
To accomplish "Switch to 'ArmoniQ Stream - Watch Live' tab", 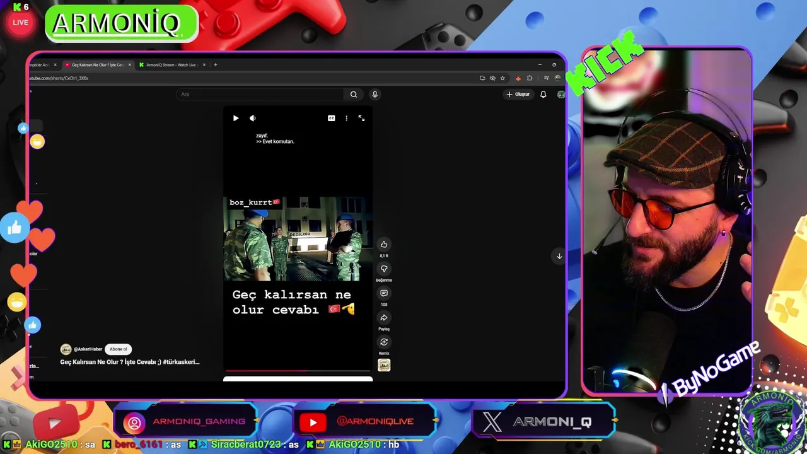I will pyautogui.click(x=171, y=65).
